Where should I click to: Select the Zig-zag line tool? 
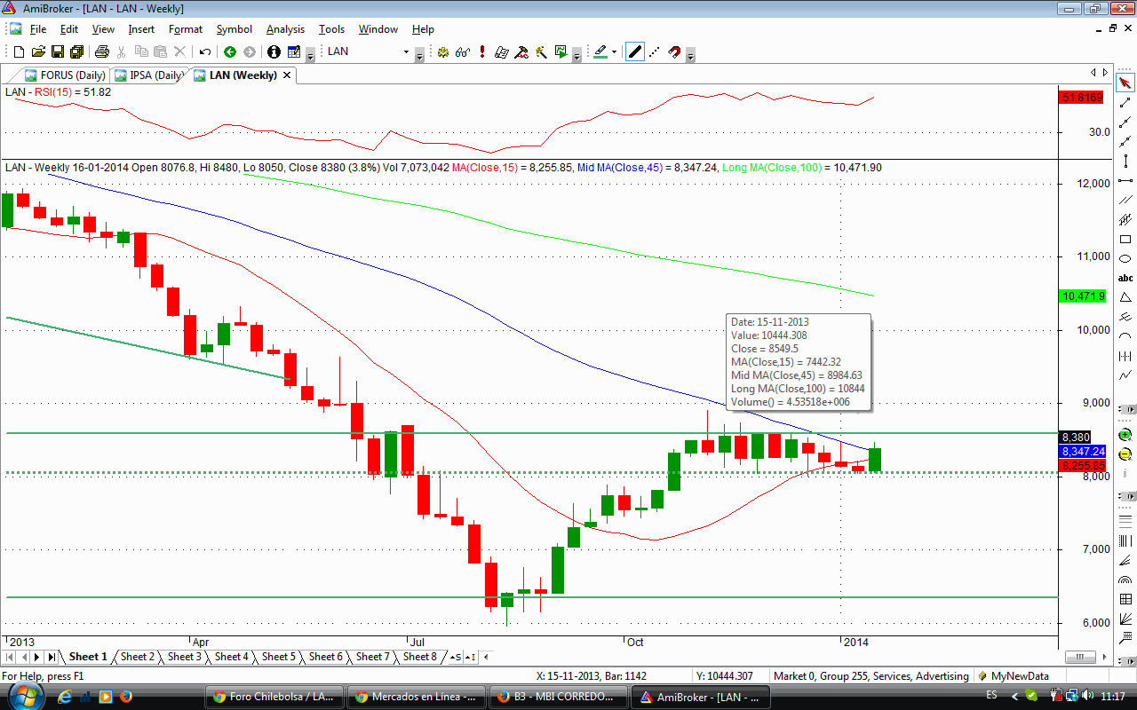click(x=1125, y=375)
